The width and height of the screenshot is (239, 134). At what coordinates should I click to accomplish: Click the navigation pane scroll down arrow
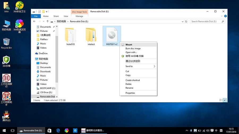click(57, 97)
